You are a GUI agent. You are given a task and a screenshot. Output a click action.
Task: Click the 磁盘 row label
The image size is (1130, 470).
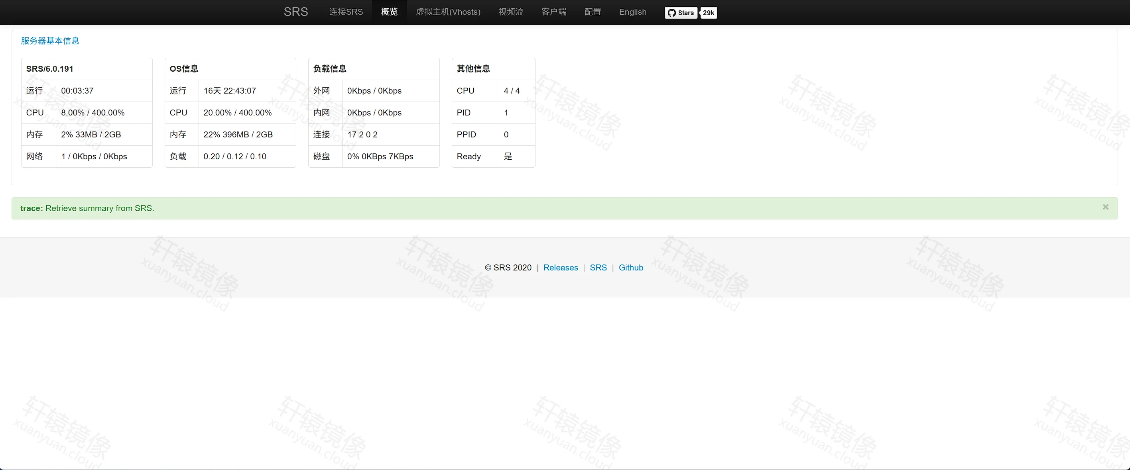point(321,157)
